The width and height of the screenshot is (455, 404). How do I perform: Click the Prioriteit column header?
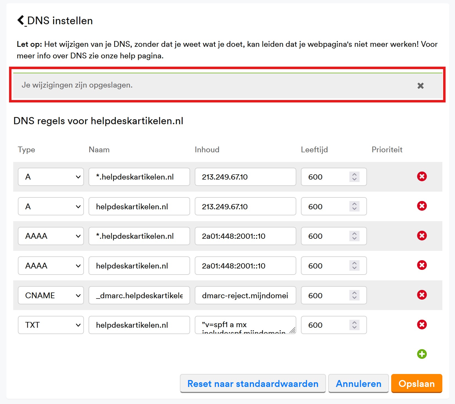pos(387,150)
